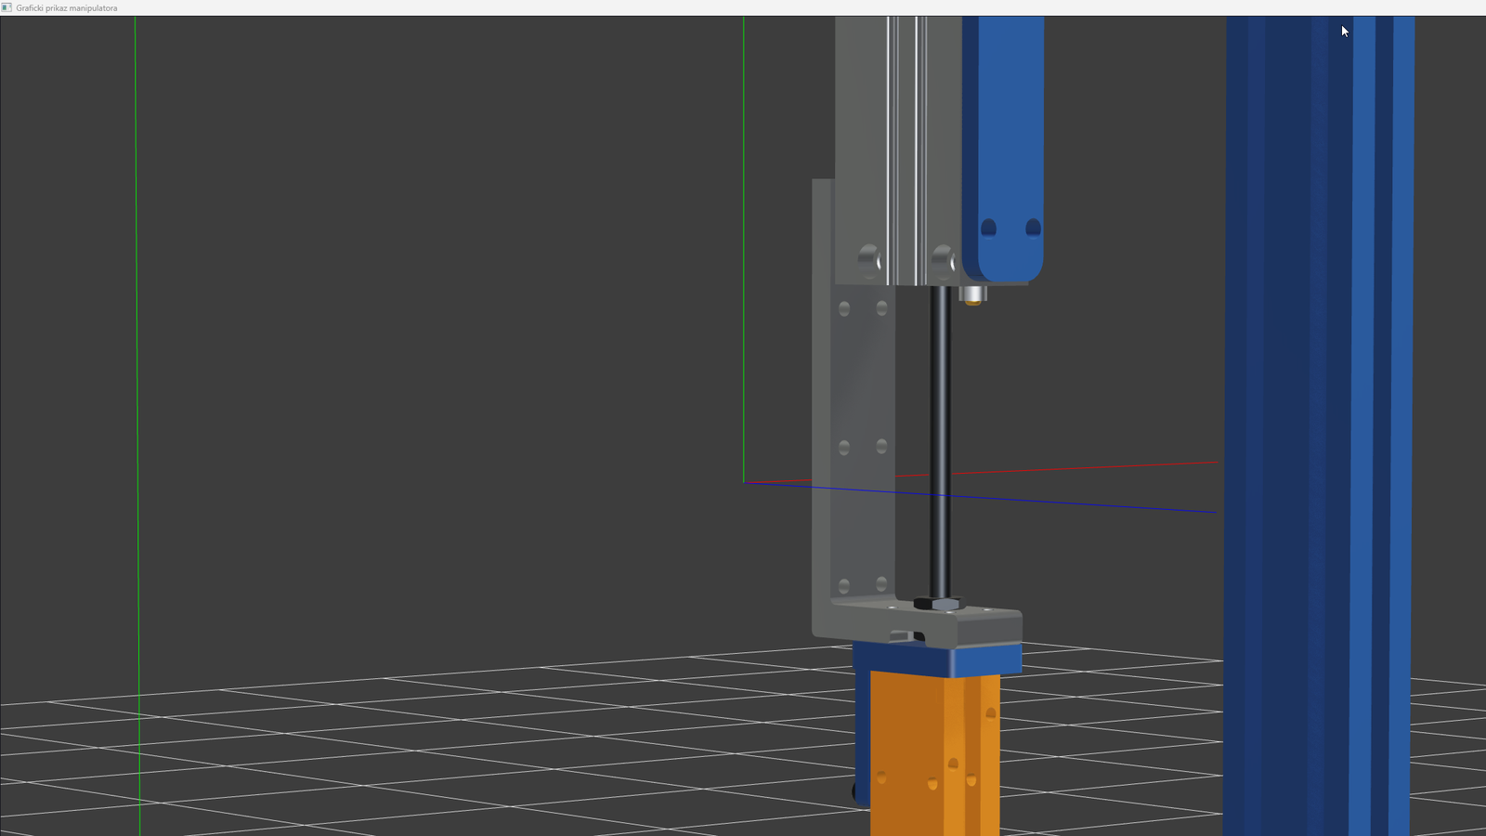The width and height of the screenshot is (1486, 836).
Task: Select the tall blue vertical column on the right
Action: [1319, 425]
